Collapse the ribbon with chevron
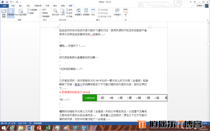210x131 pixels. tap(208, 20)
